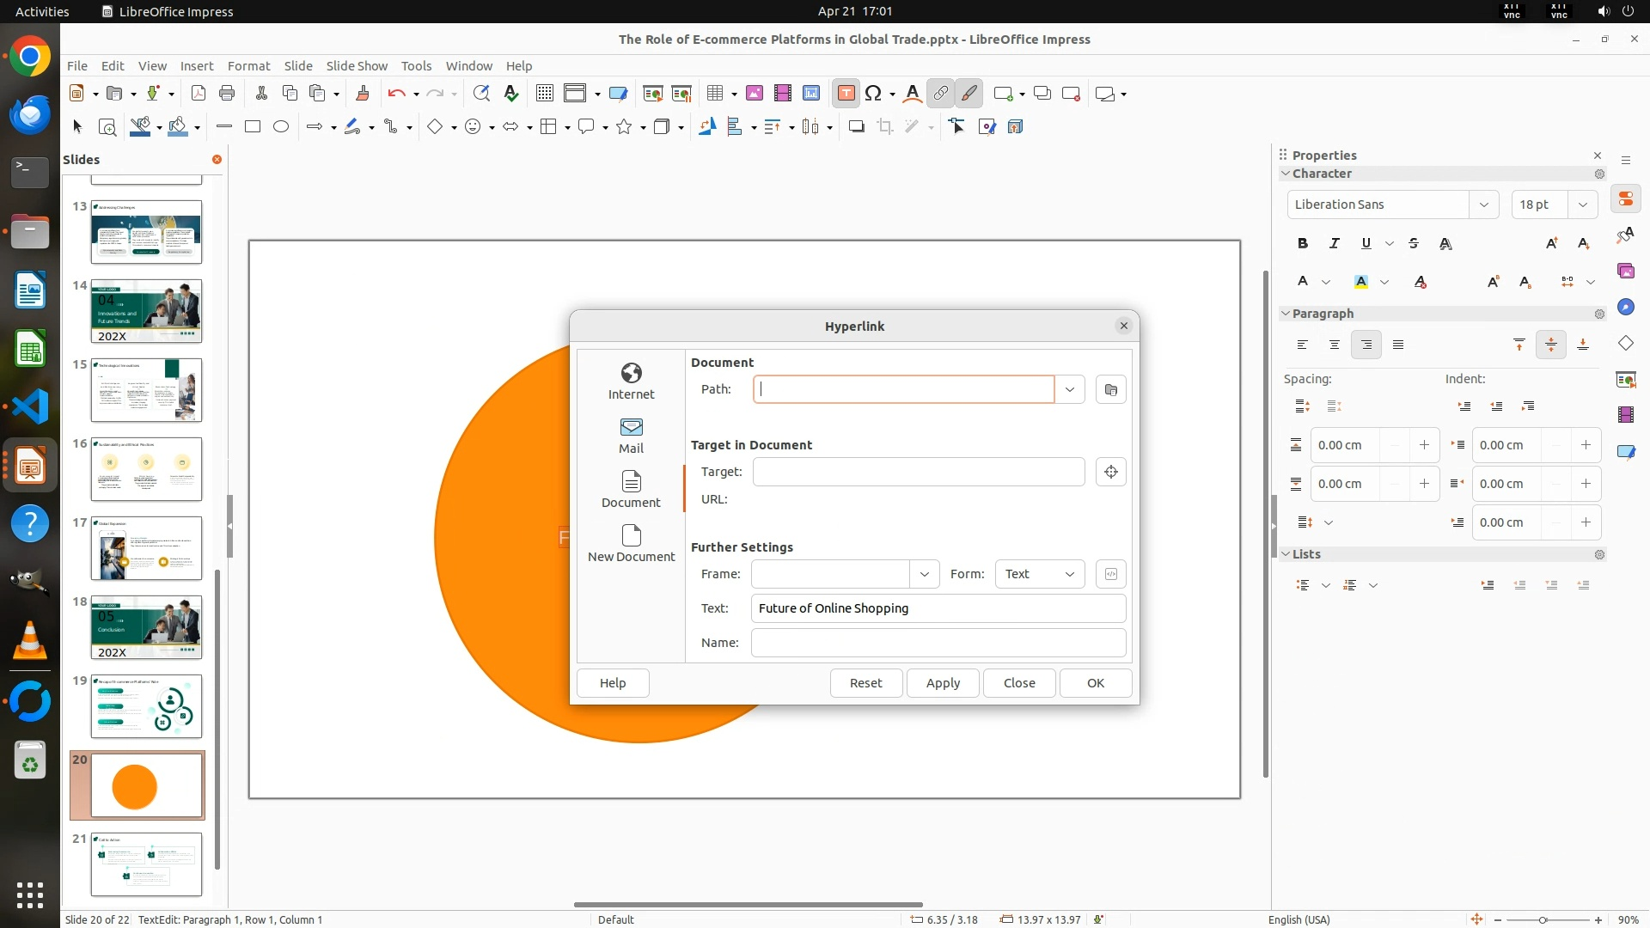This screenshot has height=928, width=1650.
Task: Select slide 19 thumbnail
Action: [146, 706]
